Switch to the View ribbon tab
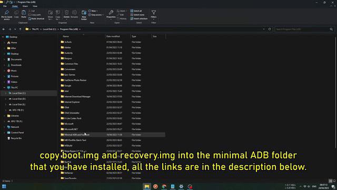This screenshot has width=337, height=190. click(x=35, y=6)
